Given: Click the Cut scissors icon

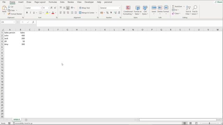Looking at the screenshot, I should [x=9, y=7].
